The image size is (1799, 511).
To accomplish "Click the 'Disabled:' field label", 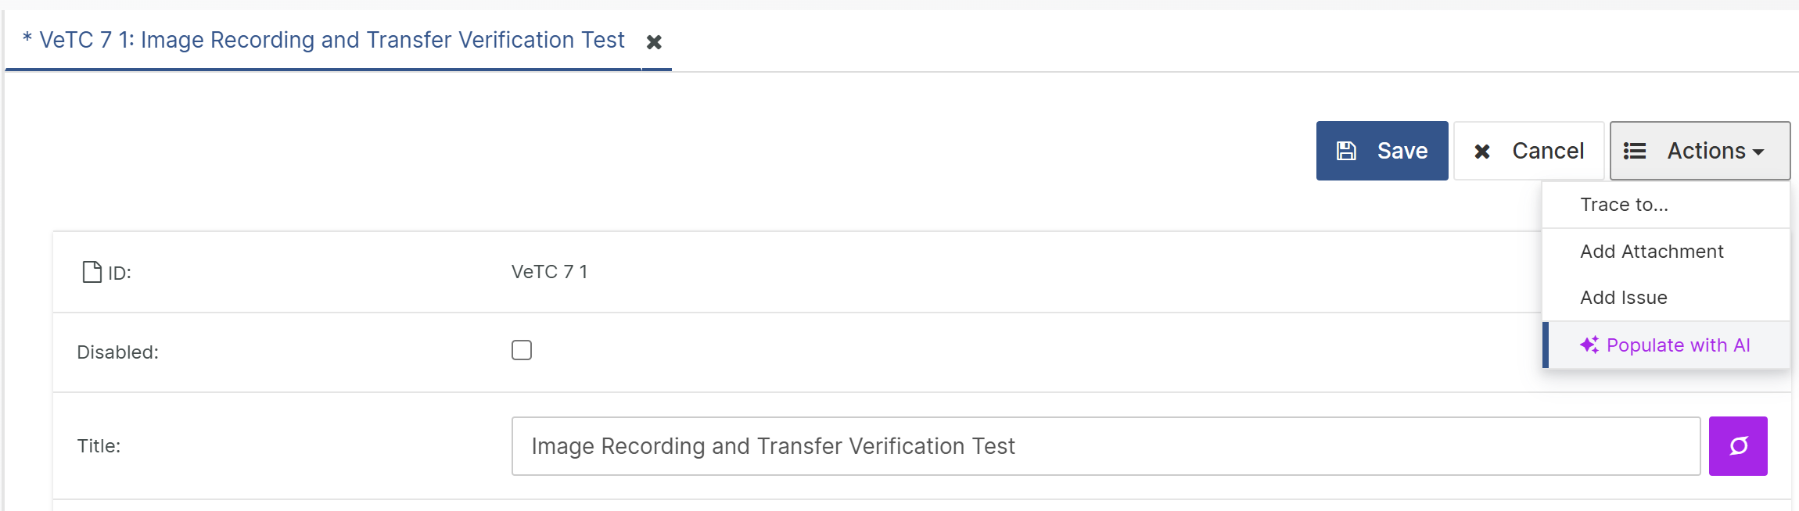I will point(117,352).
